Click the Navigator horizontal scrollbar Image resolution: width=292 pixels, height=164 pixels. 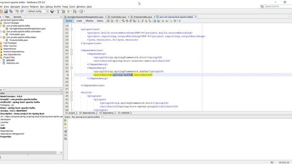[x=28, y=153]
